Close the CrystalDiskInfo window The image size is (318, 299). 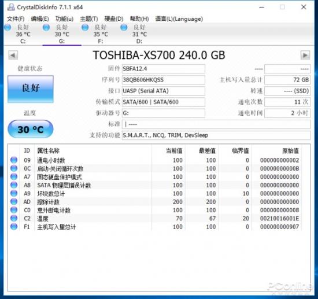[x=304, y=7]
